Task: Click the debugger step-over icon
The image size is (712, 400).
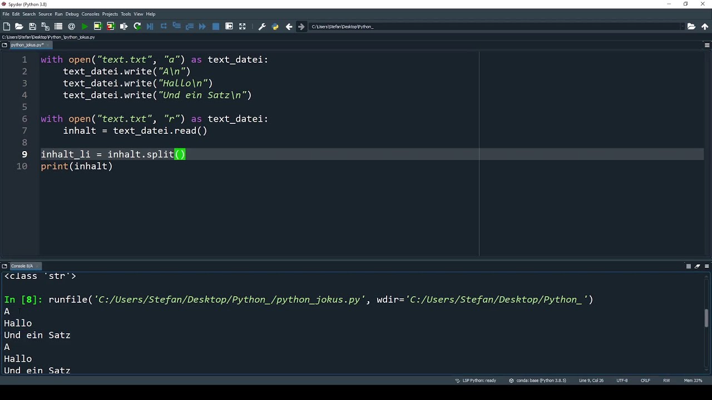Action: point(164,26)
